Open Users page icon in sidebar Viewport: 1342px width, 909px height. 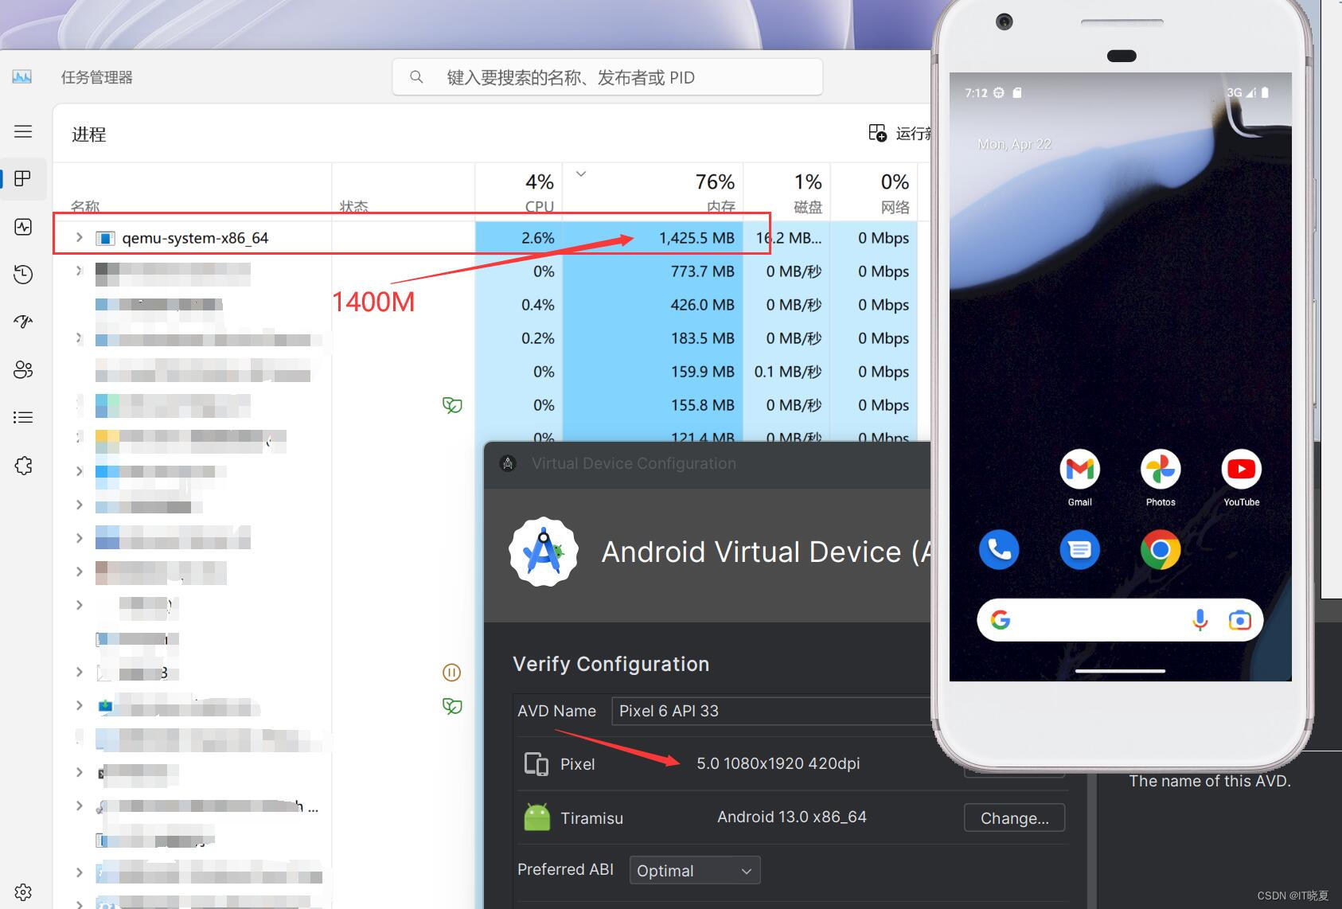23,369
